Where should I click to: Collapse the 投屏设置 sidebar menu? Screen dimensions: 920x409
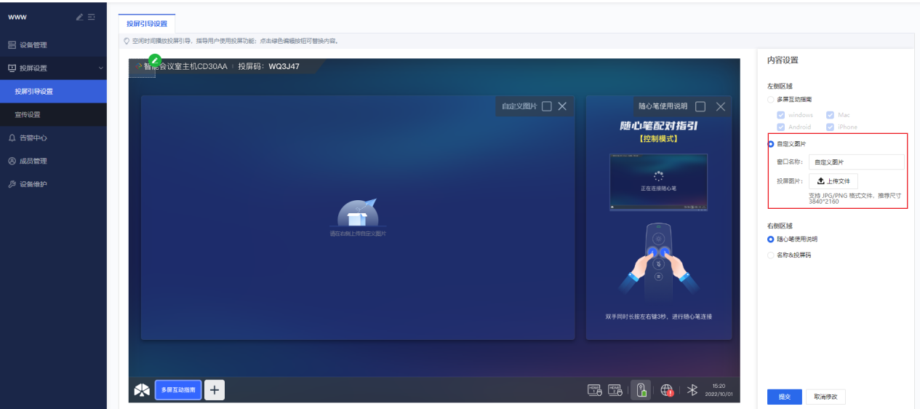[x=100, y=68]
